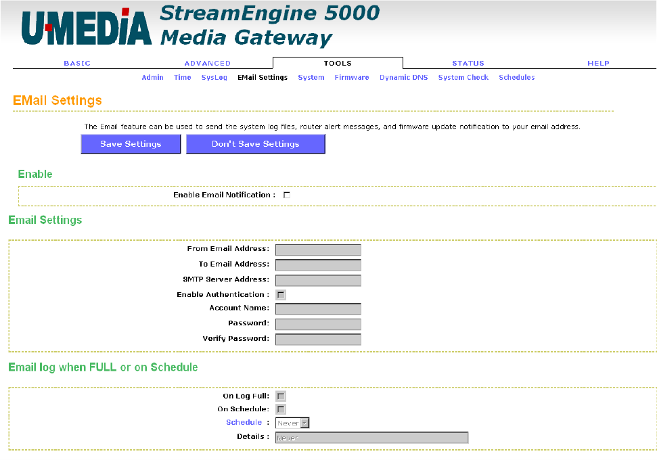Go to the Firmware page
This screenshot has width=657, height=460.
pos(352,78)
